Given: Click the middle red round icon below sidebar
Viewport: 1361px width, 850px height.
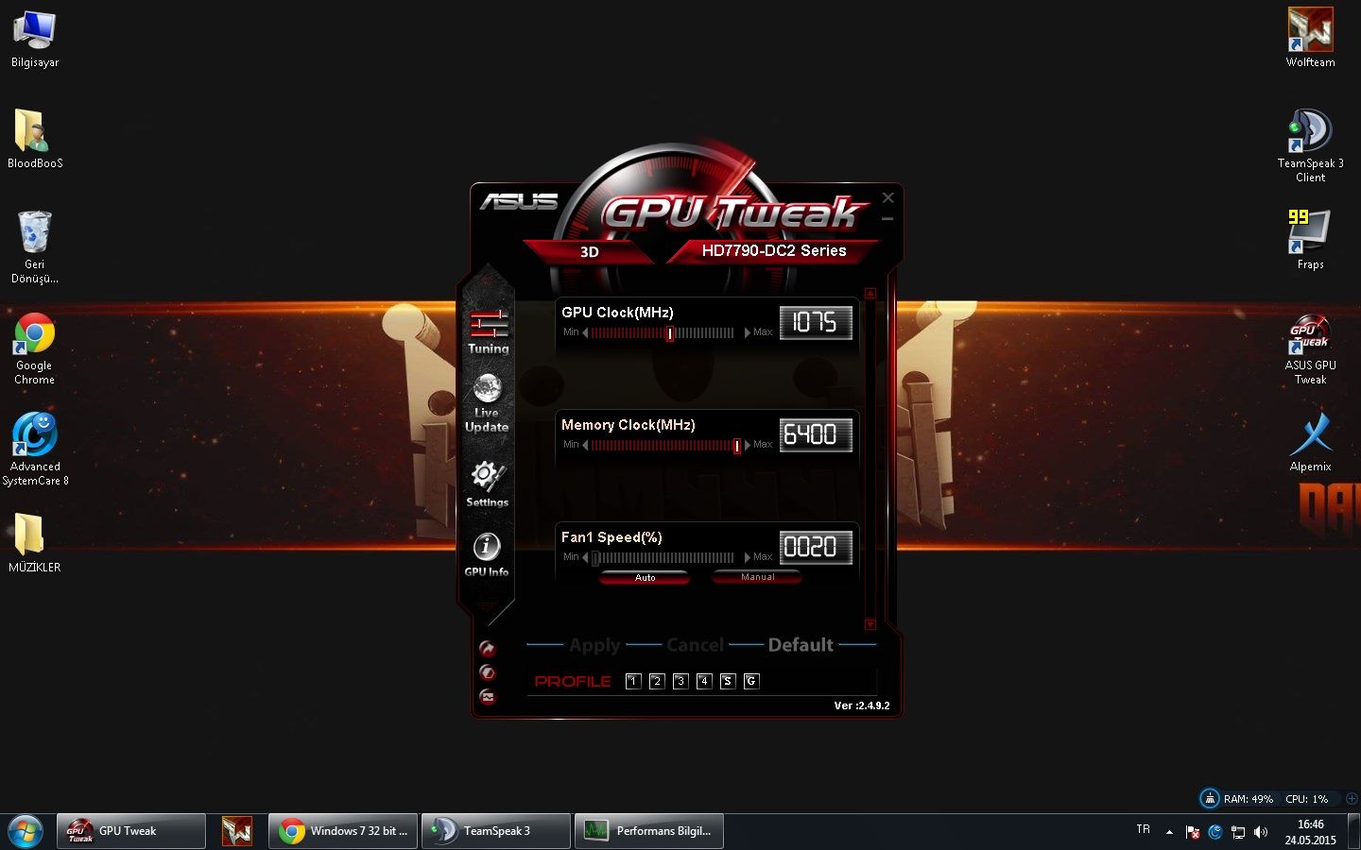Looking at the screenshot, I should point(488,672).
